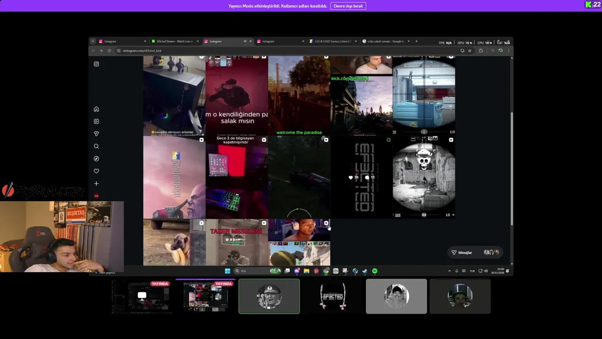Open reel 'salak mısın' red thumbnail
Viewport: 602px width, 339px height.
pos(237,96)
